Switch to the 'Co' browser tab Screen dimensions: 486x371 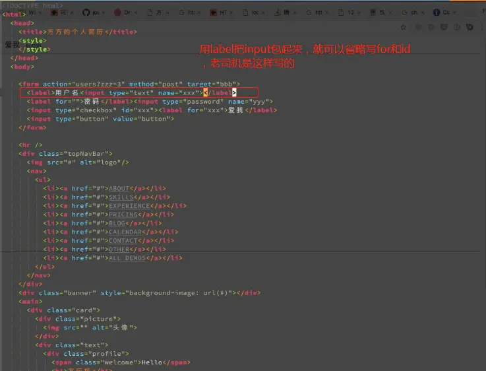click(x=444, y=13)
